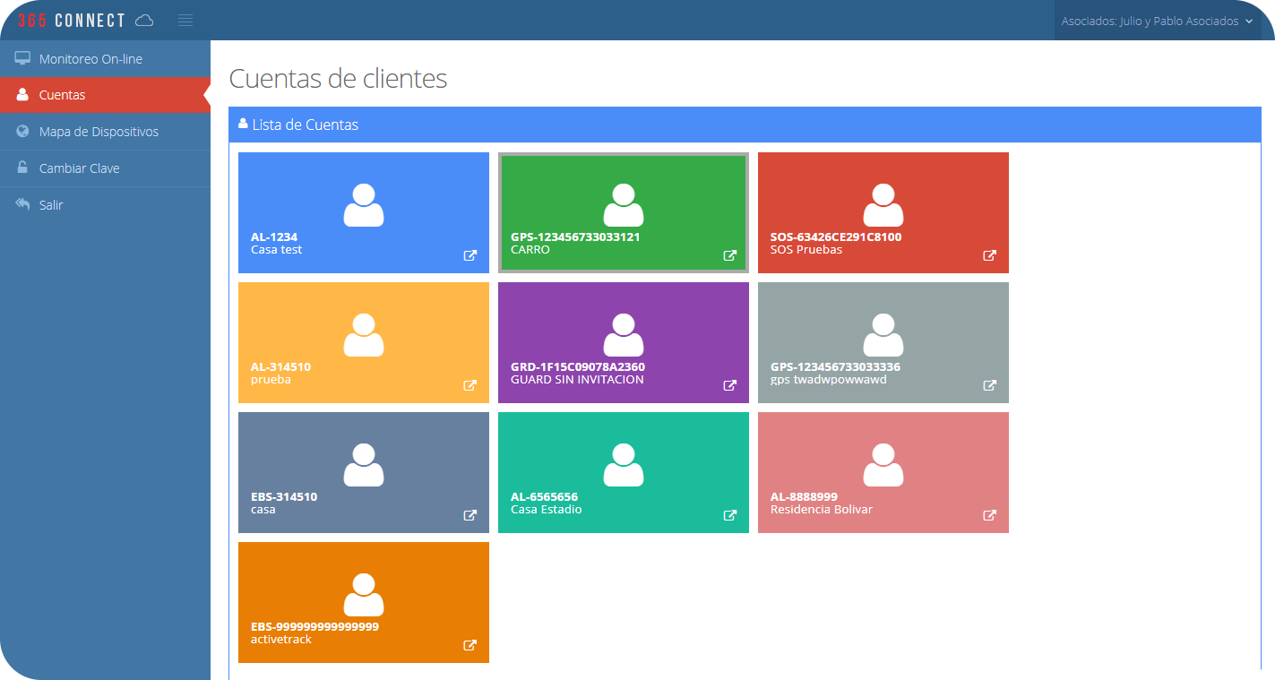This screenshot has height=680, width=1275.
Task: Open the AL-8888999 Residencia Bolivar account card
Action: (883, 472)
